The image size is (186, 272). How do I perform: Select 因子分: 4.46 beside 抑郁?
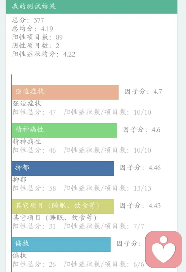(x=140, y=167)
